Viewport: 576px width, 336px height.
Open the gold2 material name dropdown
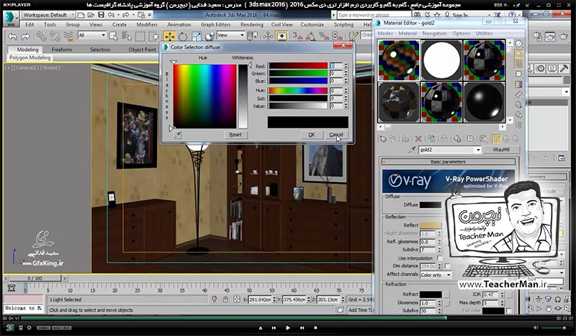point(477,150)
